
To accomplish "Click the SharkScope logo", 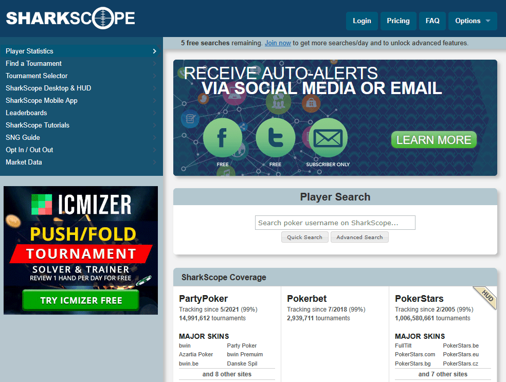I will click(70, 18).
